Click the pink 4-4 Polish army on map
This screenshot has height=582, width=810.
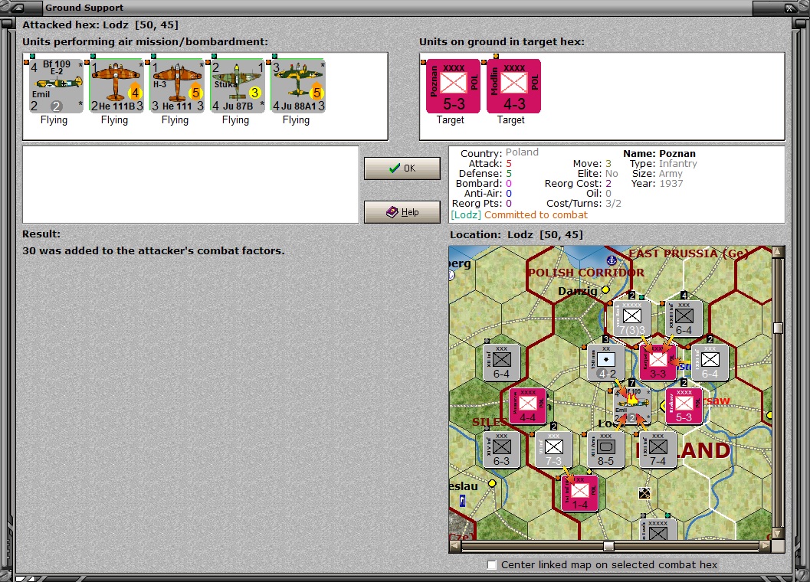point(527,406)
